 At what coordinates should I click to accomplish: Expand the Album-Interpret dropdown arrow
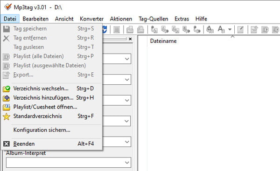click(127, 163)
